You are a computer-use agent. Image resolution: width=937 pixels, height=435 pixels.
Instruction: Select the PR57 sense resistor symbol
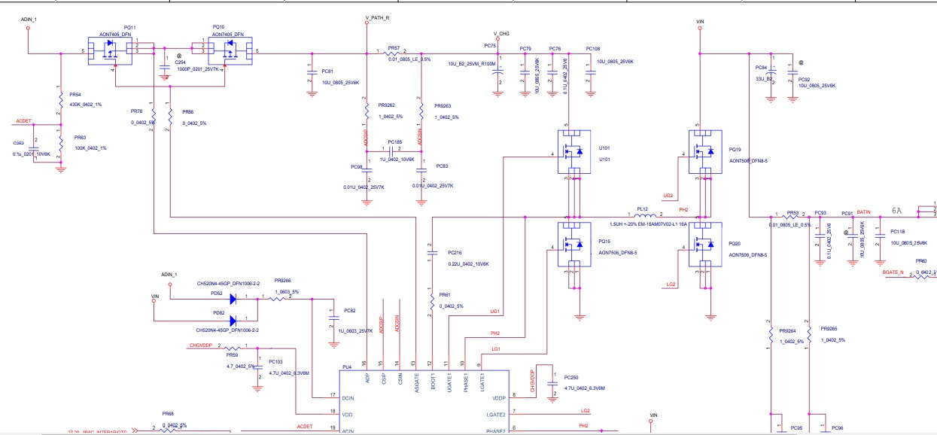(393, 53)
